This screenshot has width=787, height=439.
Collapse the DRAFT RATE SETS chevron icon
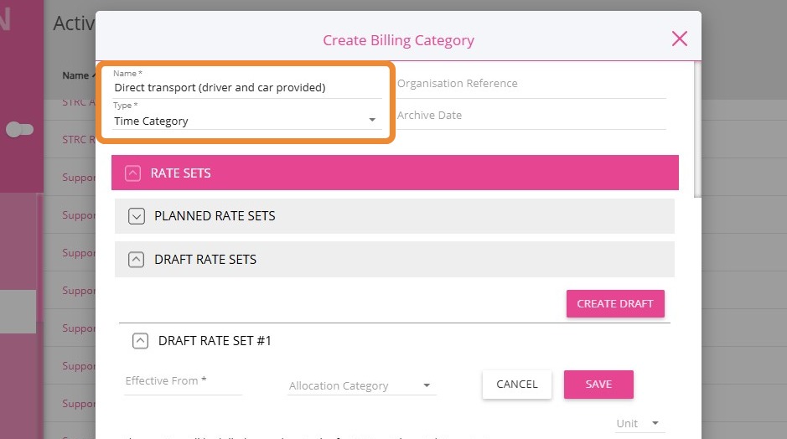tap(137, 260)
